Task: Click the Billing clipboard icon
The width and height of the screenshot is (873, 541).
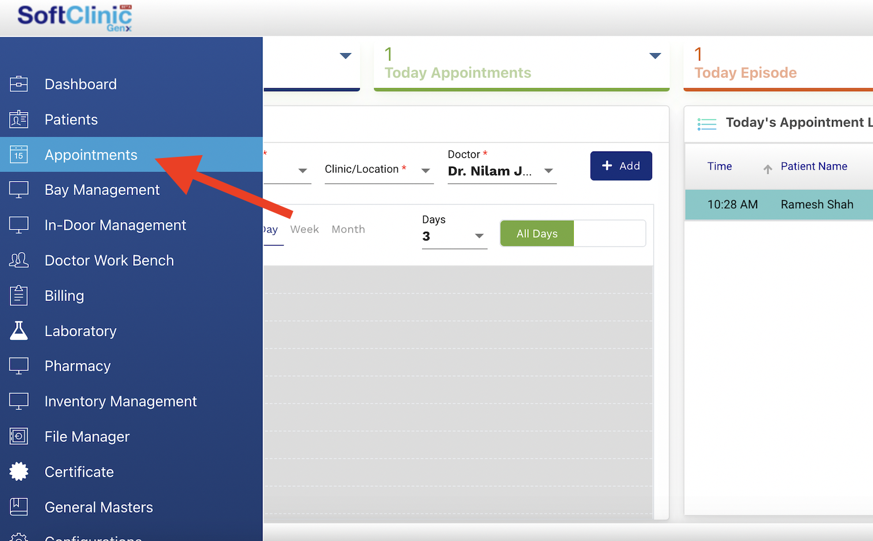Action: click(18, 295)
